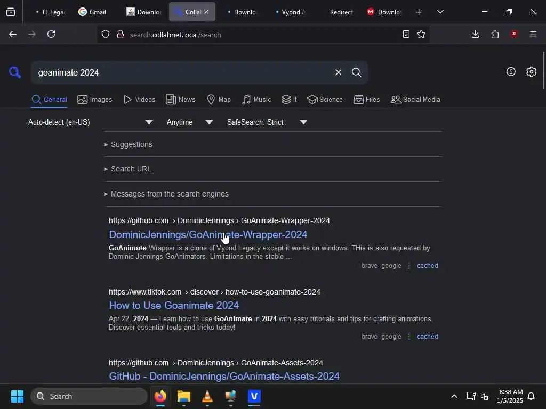
Task: Open the Auto-detect (en-US) language dropdown
Action: pos(90,122)
